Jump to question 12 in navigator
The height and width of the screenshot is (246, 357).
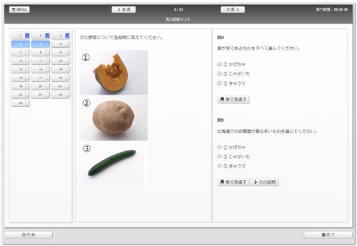[x=60, y=61]
